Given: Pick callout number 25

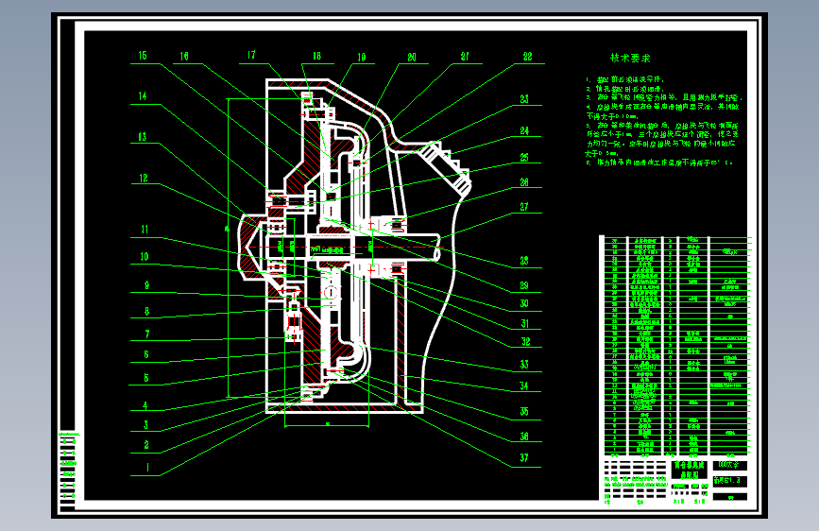Looking at the screenshot, I should (524, 157).
